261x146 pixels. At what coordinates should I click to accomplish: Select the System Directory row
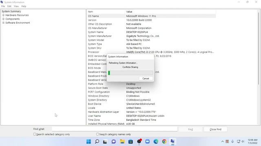151,100
